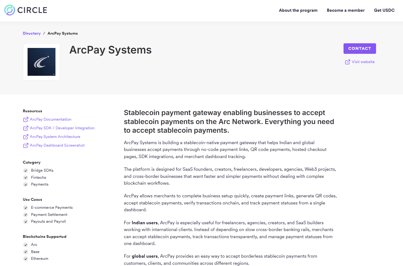Image resolution: width=403 pixels, height=266 pixels.
Task: Click the Payouts and Payroll text
Action: tap(48, 221)
